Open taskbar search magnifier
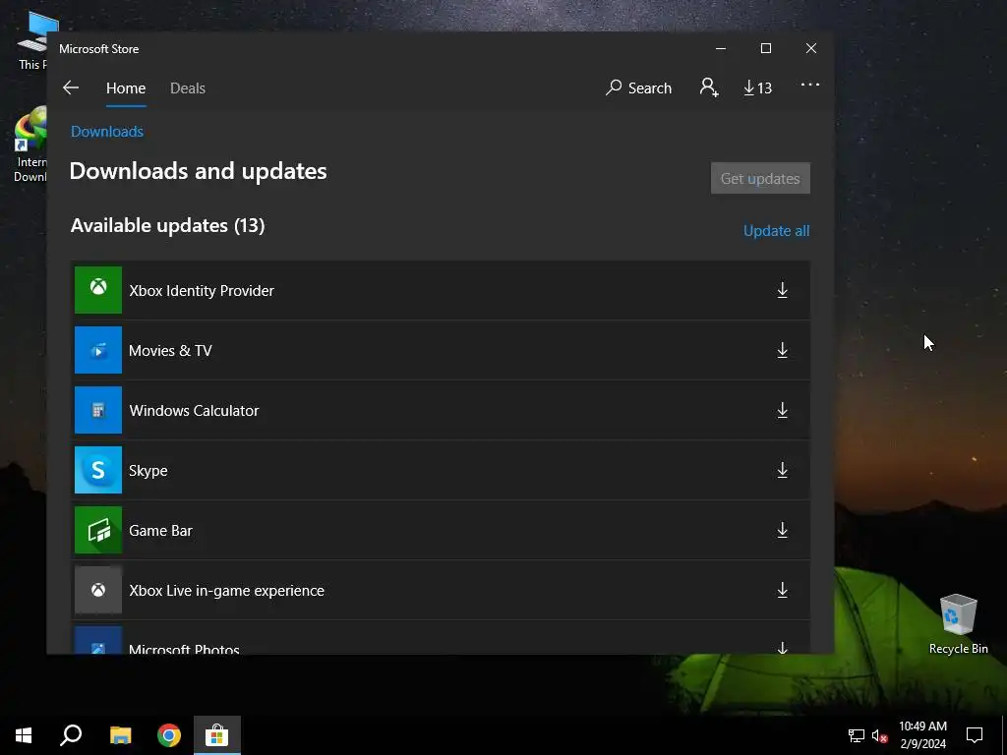This screenshot has height=755, width=1007. tap(71, 735)
